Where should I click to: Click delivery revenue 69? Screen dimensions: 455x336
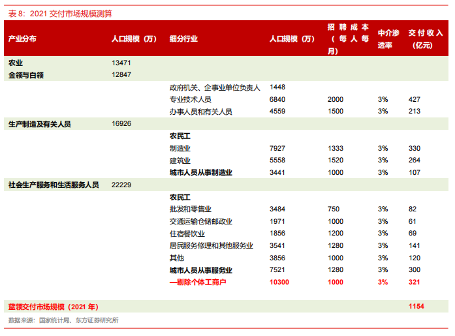click(413, 234)
